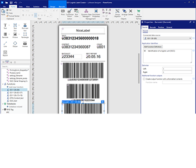
Task: Open the Arrange dropdown in Objects group
Action: [125, 13]
